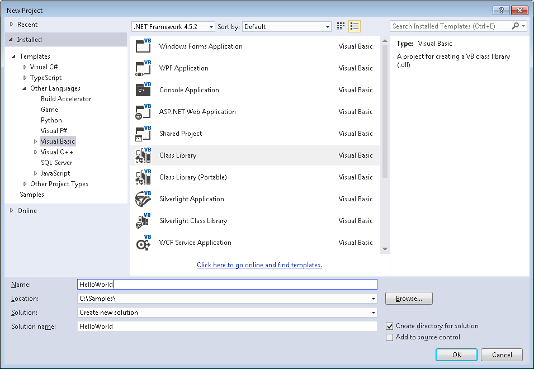Focus the Solution name field
534x369 pixels.
tap(227, 327)
